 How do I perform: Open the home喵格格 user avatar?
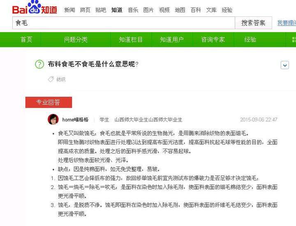pyautogui.click(x=53, y=119)
